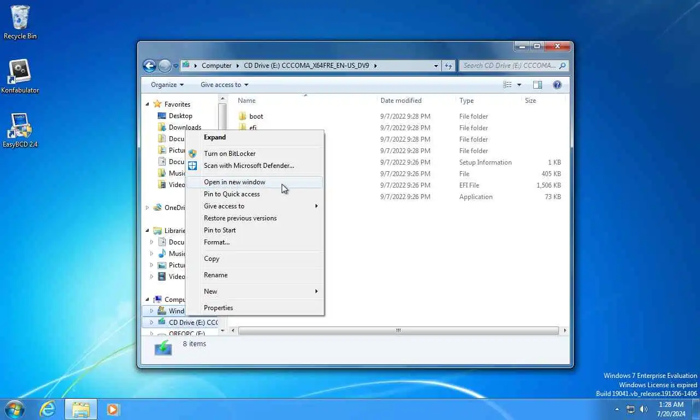This screenshot has height=420, width=700.
Task: Click the Music library note icon
Action: (x=162, y=254)
